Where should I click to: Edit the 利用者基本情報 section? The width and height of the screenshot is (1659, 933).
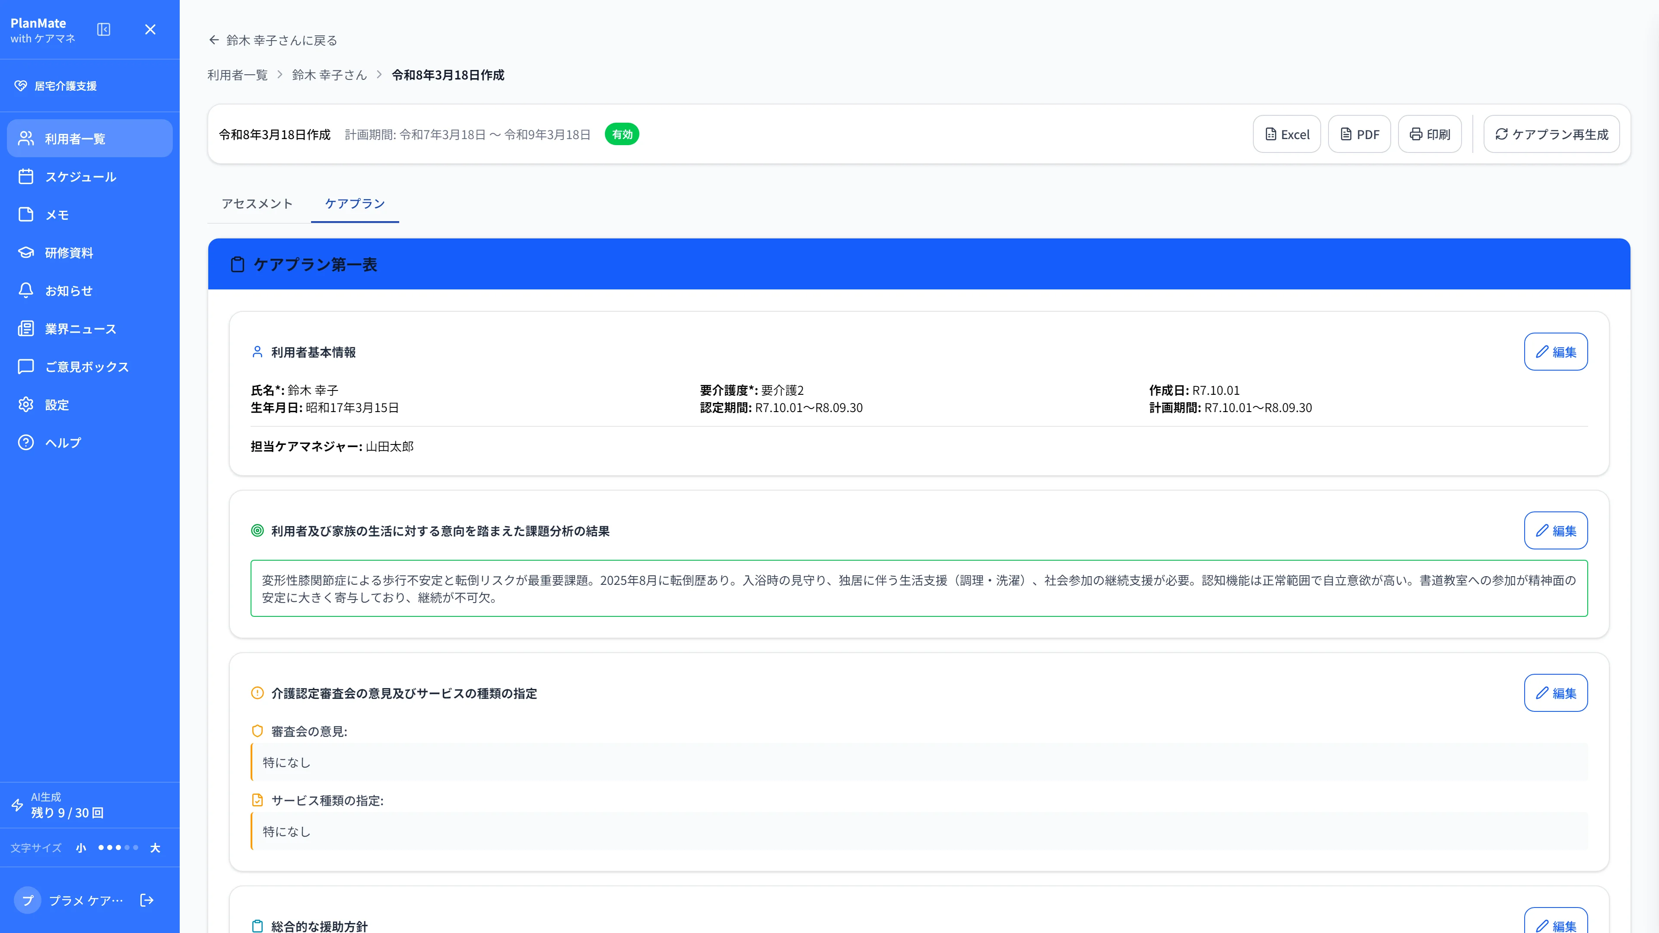click(1556, 352)
